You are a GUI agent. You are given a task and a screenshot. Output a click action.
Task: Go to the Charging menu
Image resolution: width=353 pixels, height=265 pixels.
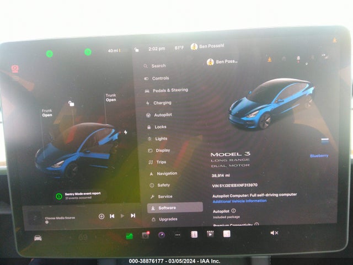[x=159, y=103]
